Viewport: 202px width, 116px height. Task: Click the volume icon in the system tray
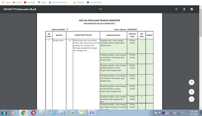click(182, 113)
